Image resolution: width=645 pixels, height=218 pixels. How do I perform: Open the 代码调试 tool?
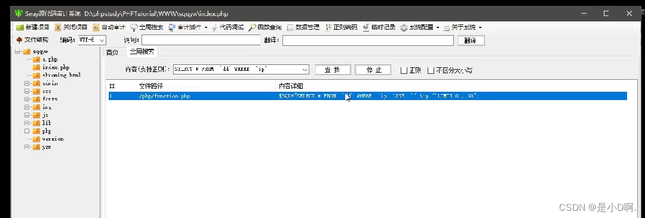(x=228, y=27)
